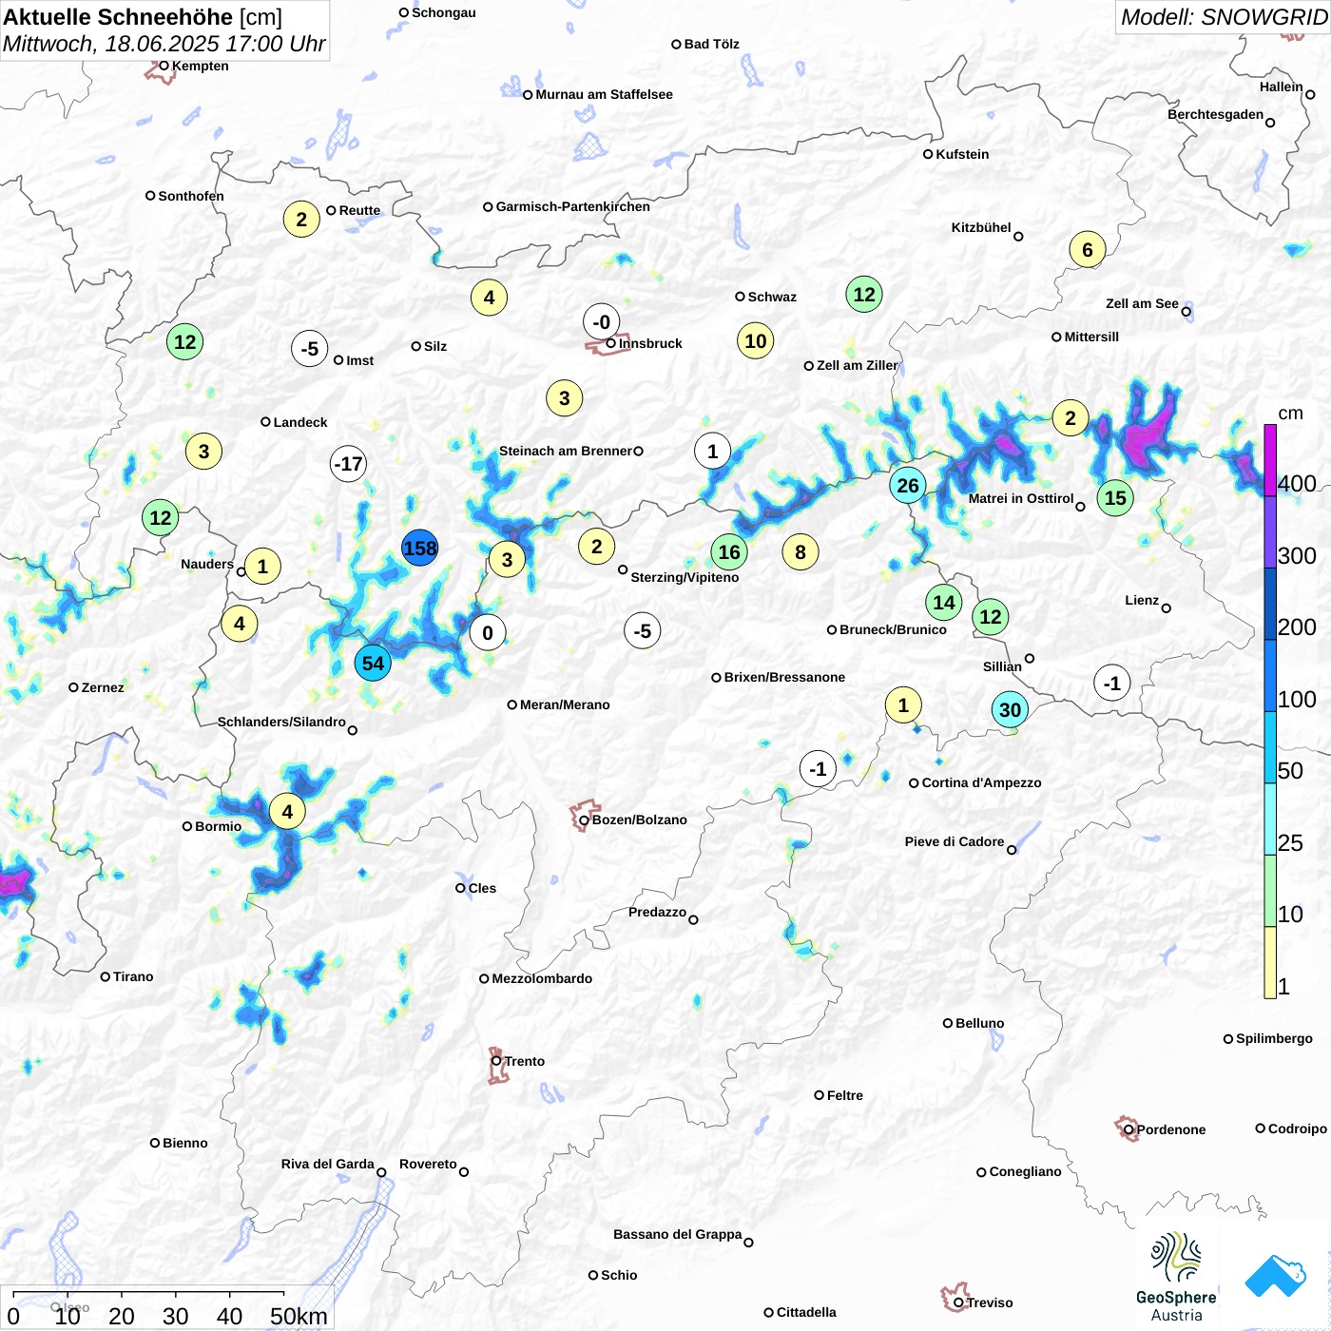Click the Trento city marker
This screenshot has width=1331, height=1331.
pos(496,1061)
